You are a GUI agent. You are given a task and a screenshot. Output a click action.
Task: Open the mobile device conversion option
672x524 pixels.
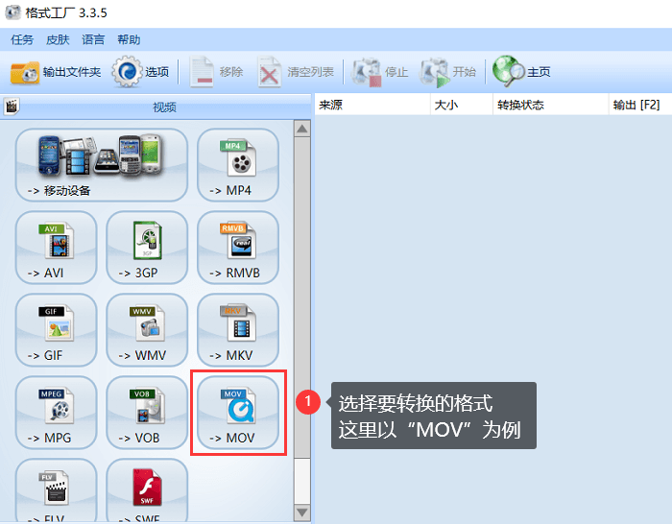point(102,165)
